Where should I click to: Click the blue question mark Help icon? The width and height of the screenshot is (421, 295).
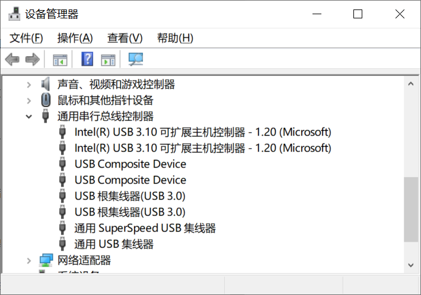[x=87, y=59]
